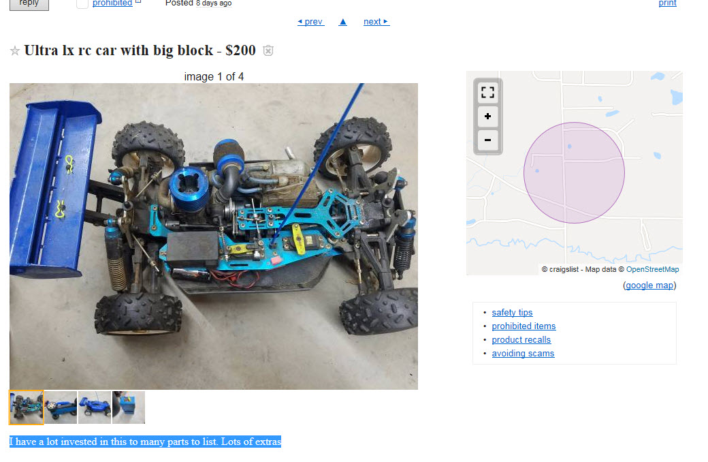
Task: Select the fourth photo thumbnail
Action: pos(129,407)
